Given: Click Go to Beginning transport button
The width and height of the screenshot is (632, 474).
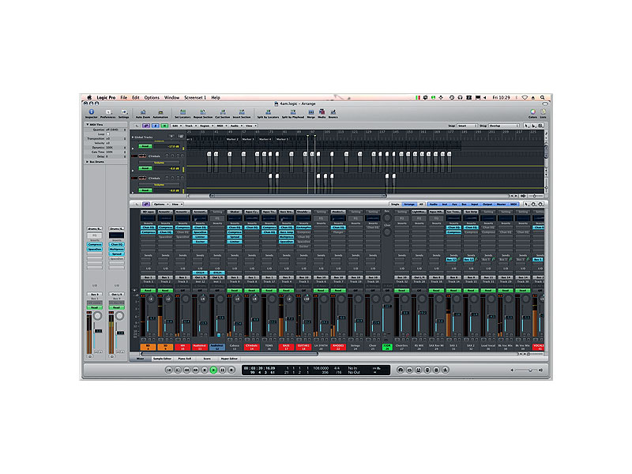Looking at the screenshot, I should coord(169,370).
